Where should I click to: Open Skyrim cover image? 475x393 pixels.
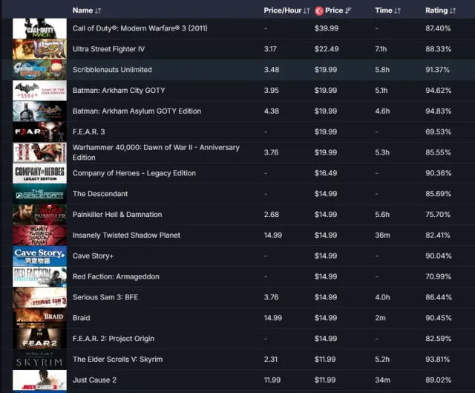pyautogui.click(x=39, y=360)
